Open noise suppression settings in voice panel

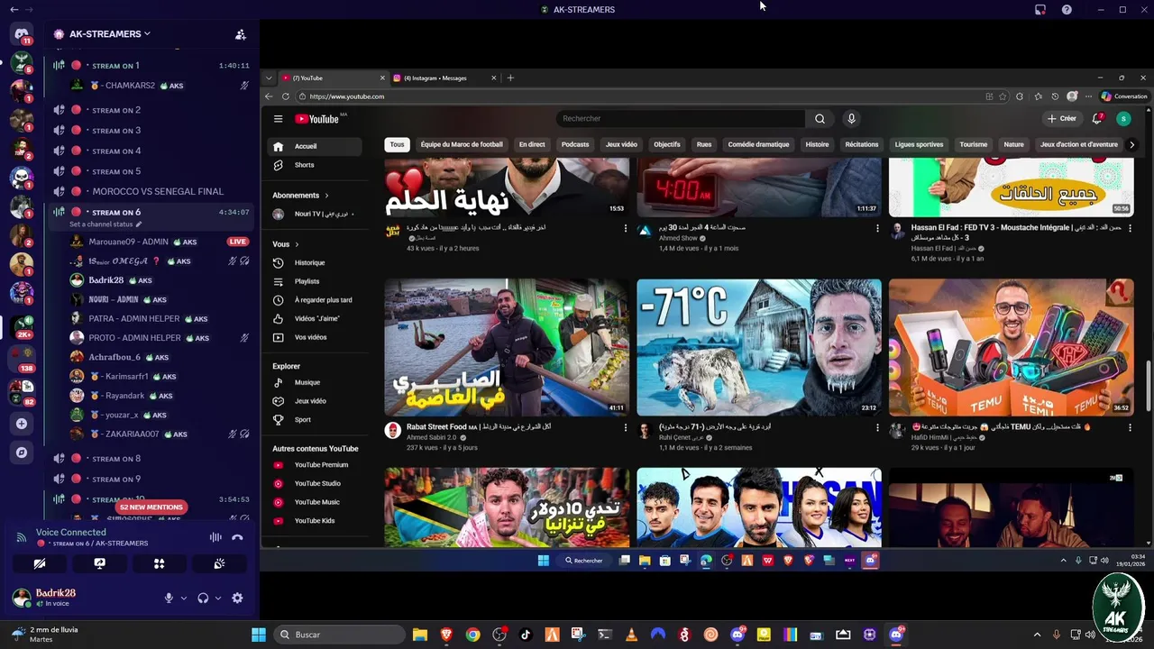(x=215, y=537)
